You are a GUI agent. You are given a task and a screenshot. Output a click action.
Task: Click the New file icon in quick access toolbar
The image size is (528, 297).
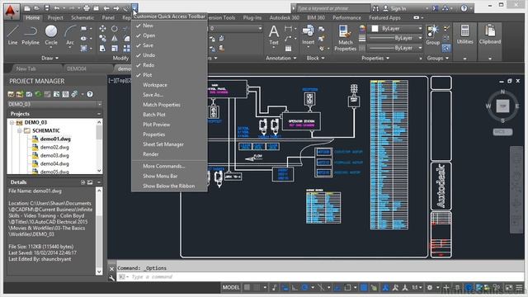(x=27, y=8)
